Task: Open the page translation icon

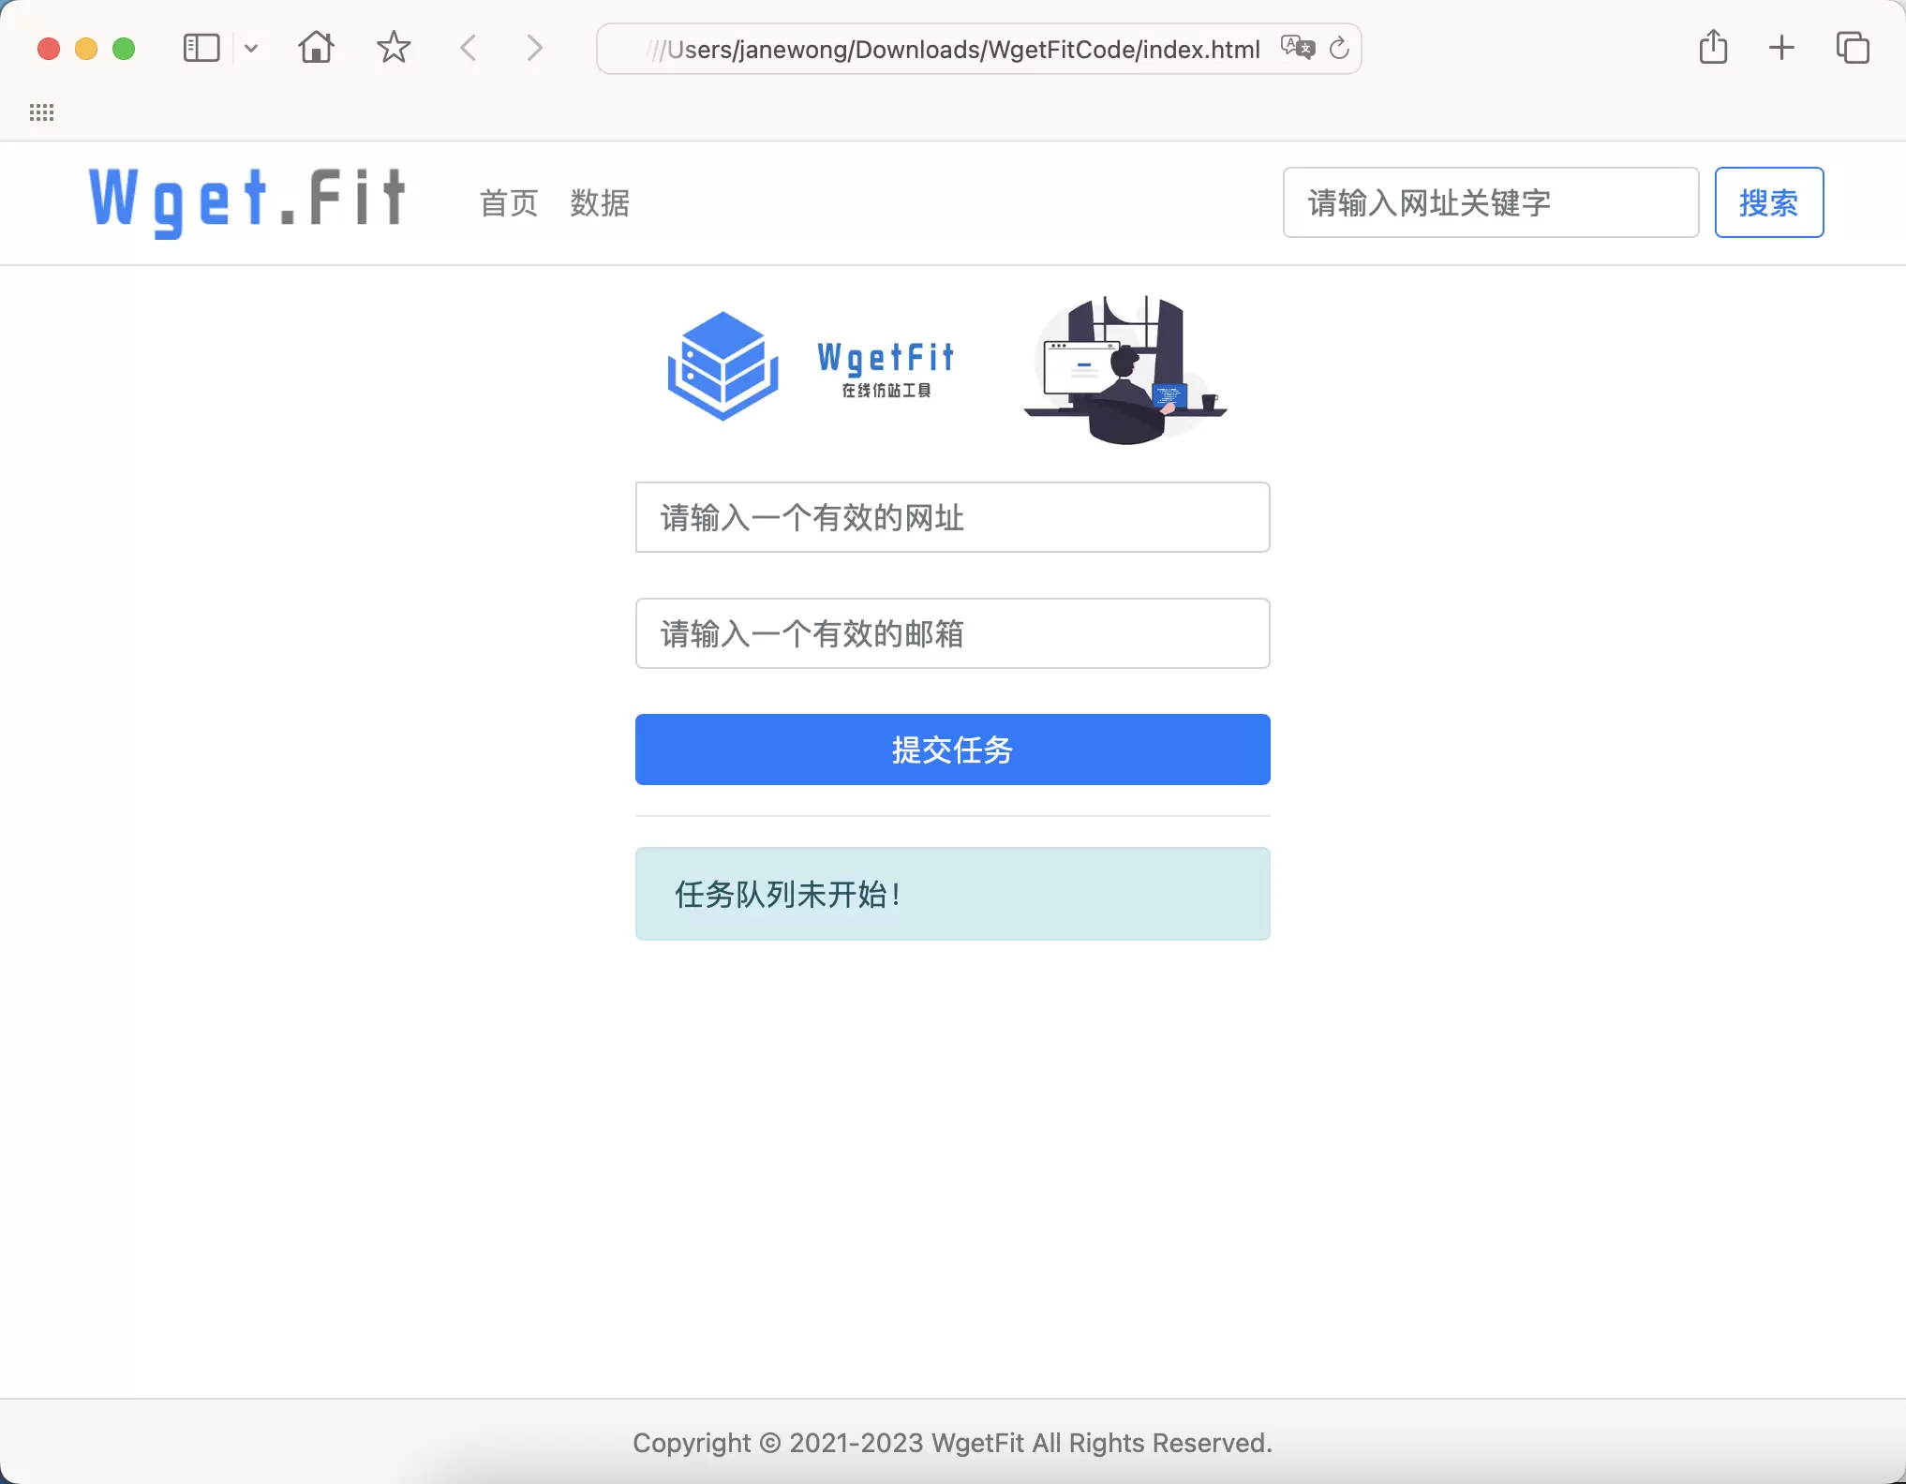Action: (x=1298, y=47)
